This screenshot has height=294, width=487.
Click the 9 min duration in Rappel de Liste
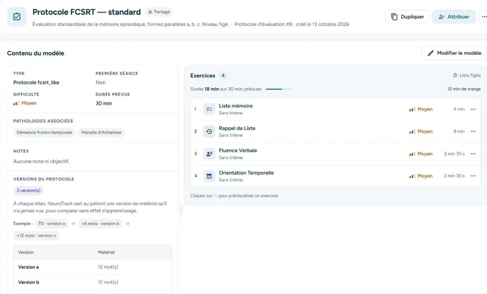(459, 132)
